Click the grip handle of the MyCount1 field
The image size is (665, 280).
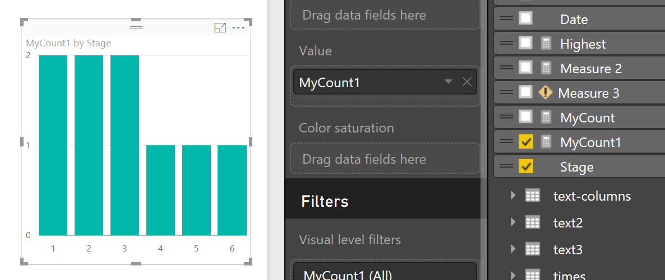click(x=506, y=142)
